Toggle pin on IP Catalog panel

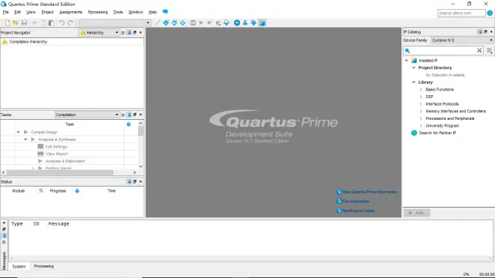480,32
